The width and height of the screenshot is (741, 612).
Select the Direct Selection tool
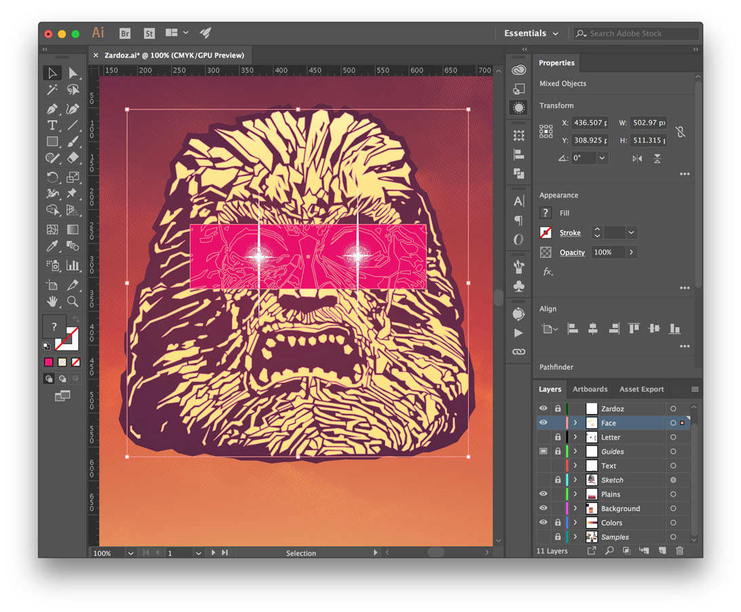click(x=73, y=73)
